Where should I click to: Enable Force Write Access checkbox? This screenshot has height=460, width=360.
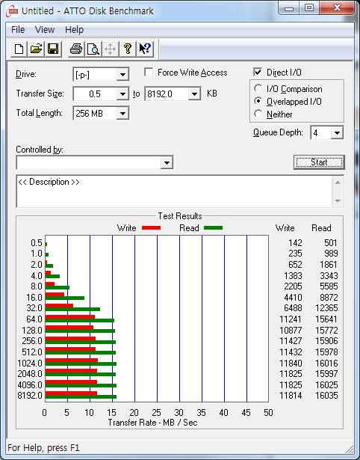(149, 72)
